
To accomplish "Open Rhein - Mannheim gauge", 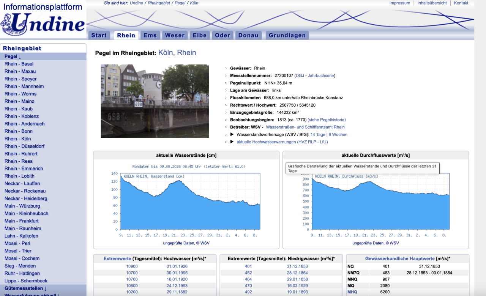I will coord(24,86).
